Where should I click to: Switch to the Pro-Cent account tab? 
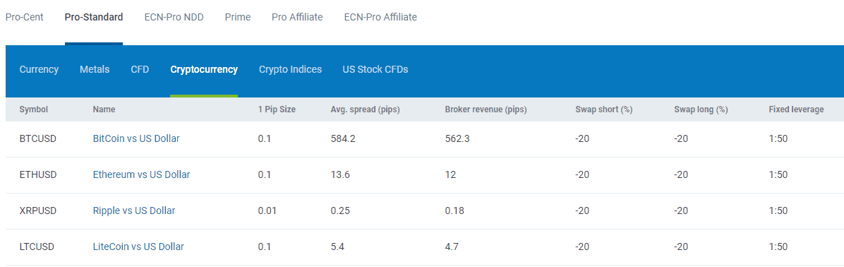coord(24,17)
